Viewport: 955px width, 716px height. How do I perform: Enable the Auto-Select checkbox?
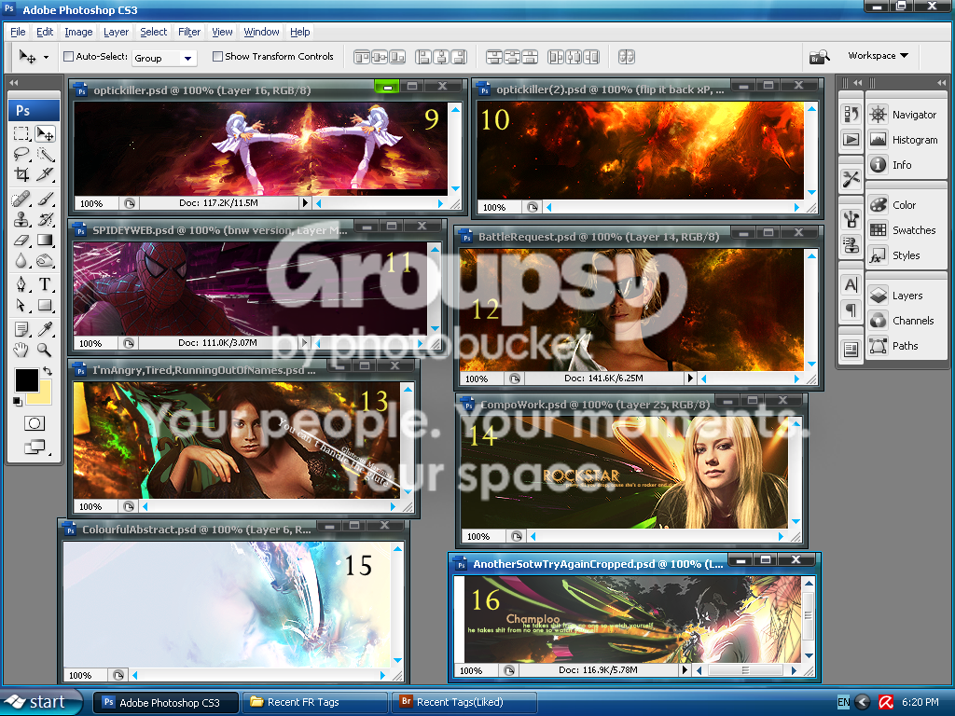click(69, 57)
